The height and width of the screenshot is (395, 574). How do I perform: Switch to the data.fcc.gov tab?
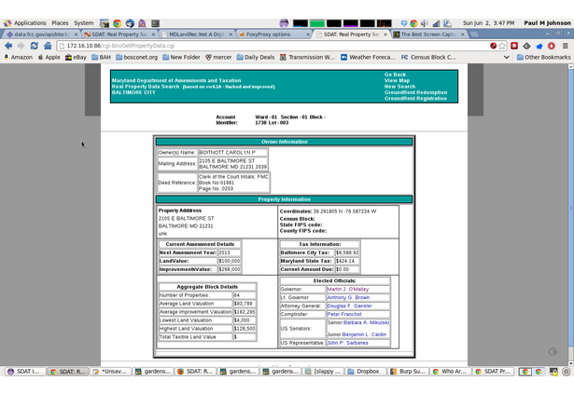click(x=41, y=34)
